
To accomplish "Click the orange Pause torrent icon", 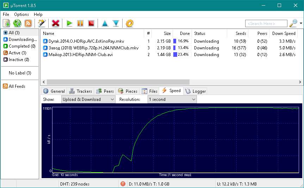I will [x=80, y=23].
